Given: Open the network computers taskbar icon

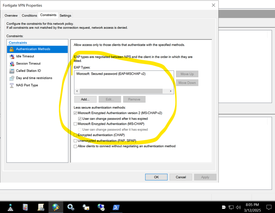Looking at the screenshot, I should 101,207.
